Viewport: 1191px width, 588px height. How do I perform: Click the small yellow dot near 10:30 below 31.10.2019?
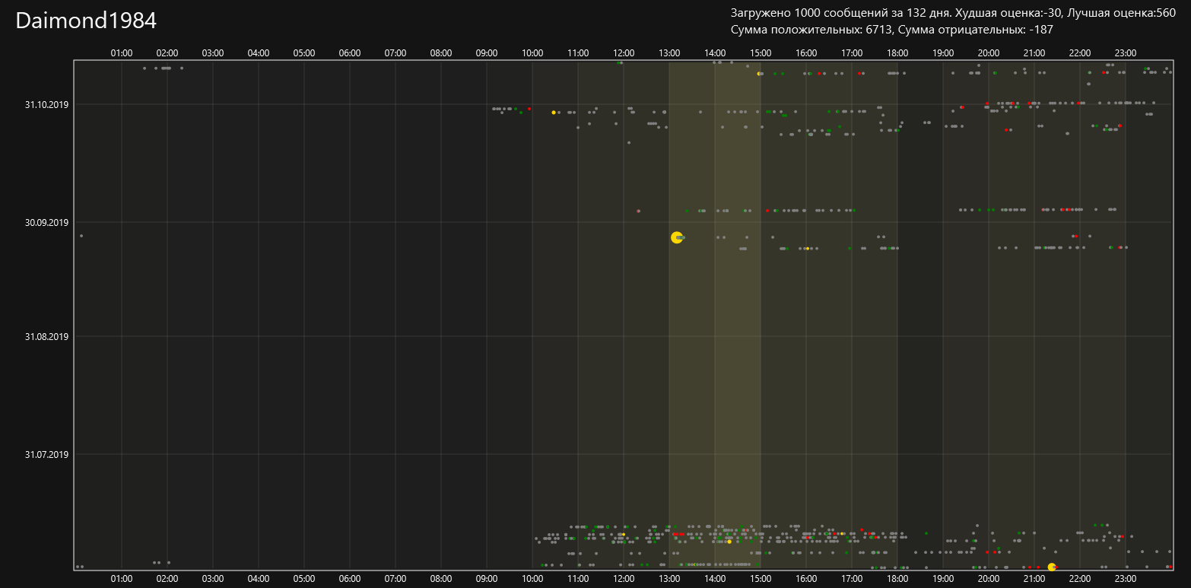(x=554, y=113)
